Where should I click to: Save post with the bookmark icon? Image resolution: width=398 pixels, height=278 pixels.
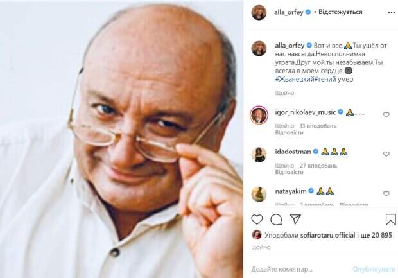390,220
